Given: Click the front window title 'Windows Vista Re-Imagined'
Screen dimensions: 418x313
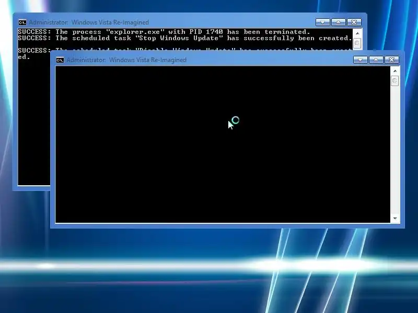Looking at the screenshot, I should coord(148,60).
